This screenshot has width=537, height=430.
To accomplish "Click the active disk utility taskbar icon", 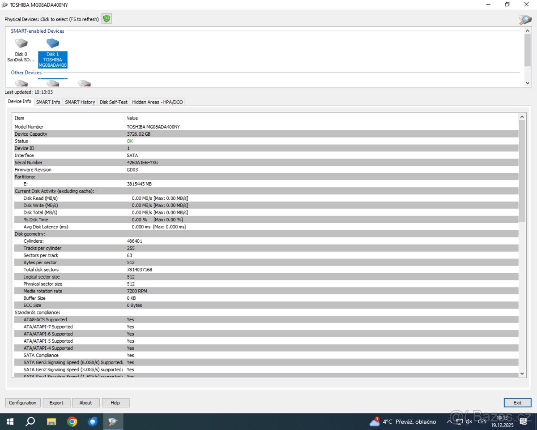I will coord(113,421).
